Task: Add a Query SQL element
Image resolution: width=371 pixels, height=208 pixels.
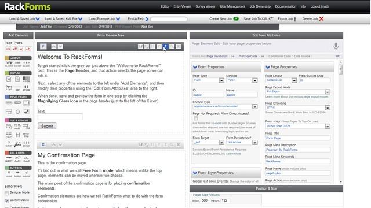Action: (9, 159)
